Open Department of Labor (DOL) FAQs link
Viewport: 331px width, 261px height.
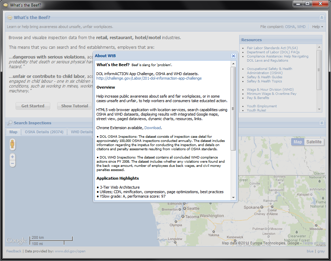(x=273, y=52)
